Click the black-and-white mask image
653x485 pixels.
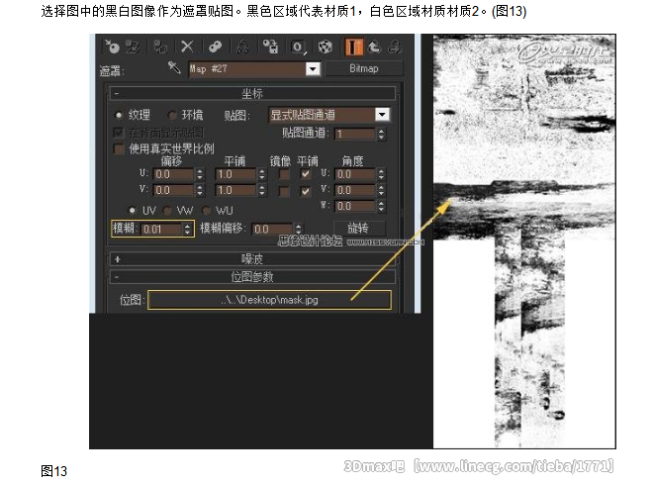(x=524, y=242)
